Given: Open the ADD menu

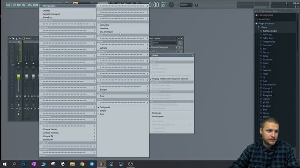Looking at the screenshot, I should coord(19,5).
